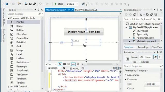The height and width of the screenshot is (92, 165).
Task: Select the CheckBox control in Toolbox
Action: click(x=23, y=34)
